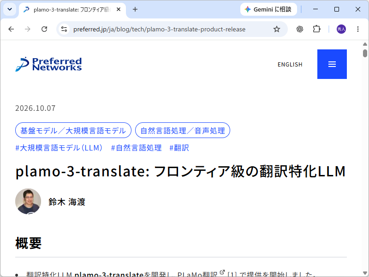Open the ChatGPT extension icon
This screenshot has width=369, height=277.
pos(300,29)
